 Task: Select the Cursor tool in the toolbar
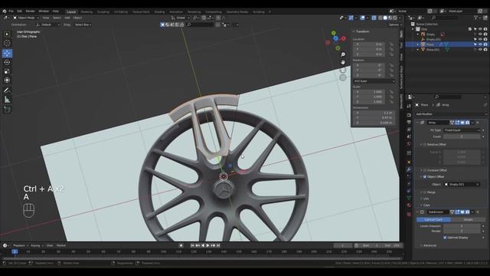pos(7,43)
